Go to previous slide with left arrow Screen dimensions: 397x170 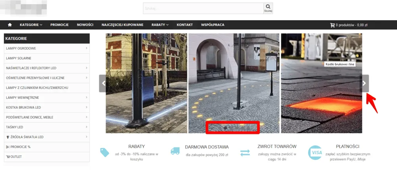[x=103, y=83]
